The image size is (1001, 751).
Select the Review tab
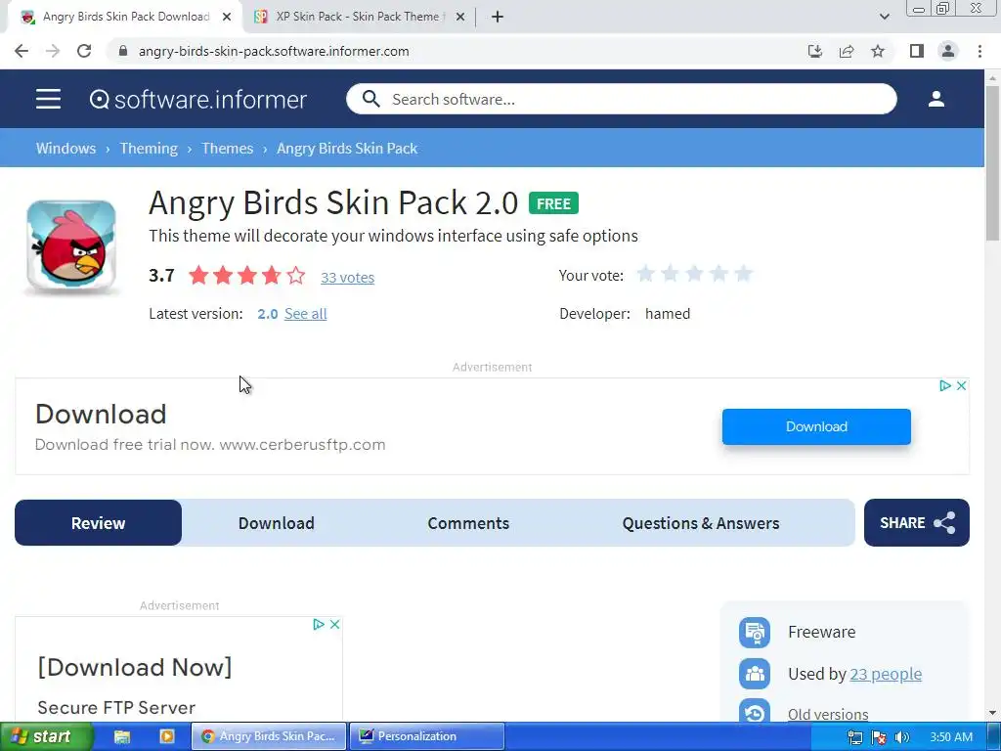99,523
